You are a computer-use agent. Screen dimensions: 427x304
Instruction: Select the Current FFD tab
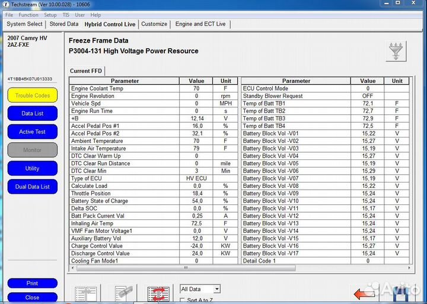click(x=86, y=71)
